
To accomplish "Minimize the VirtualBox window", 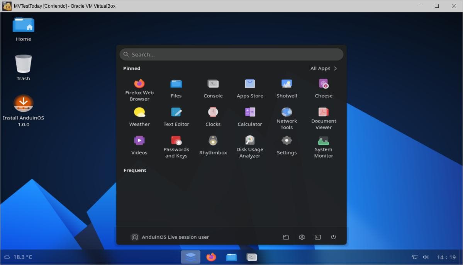I will coord(419,6).
